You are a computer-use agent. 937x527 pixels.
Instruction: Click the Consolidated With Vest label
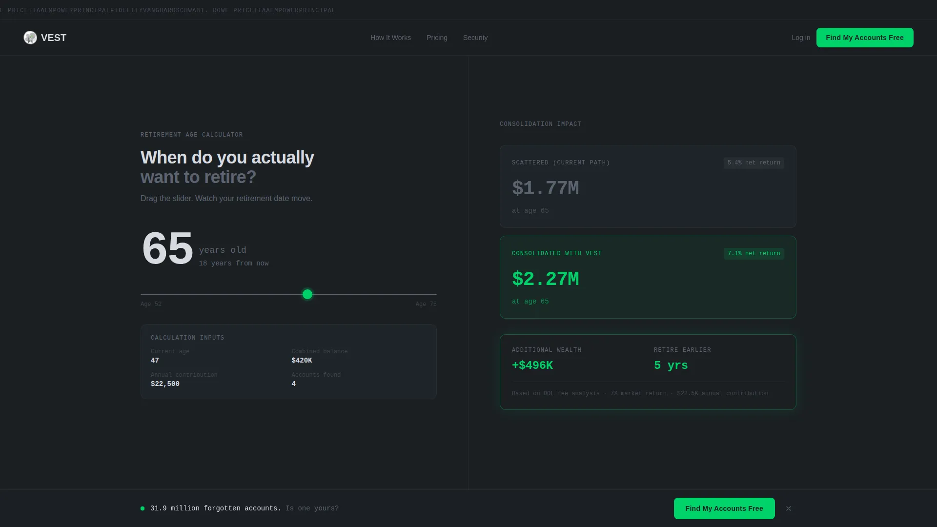pos(557,254)
